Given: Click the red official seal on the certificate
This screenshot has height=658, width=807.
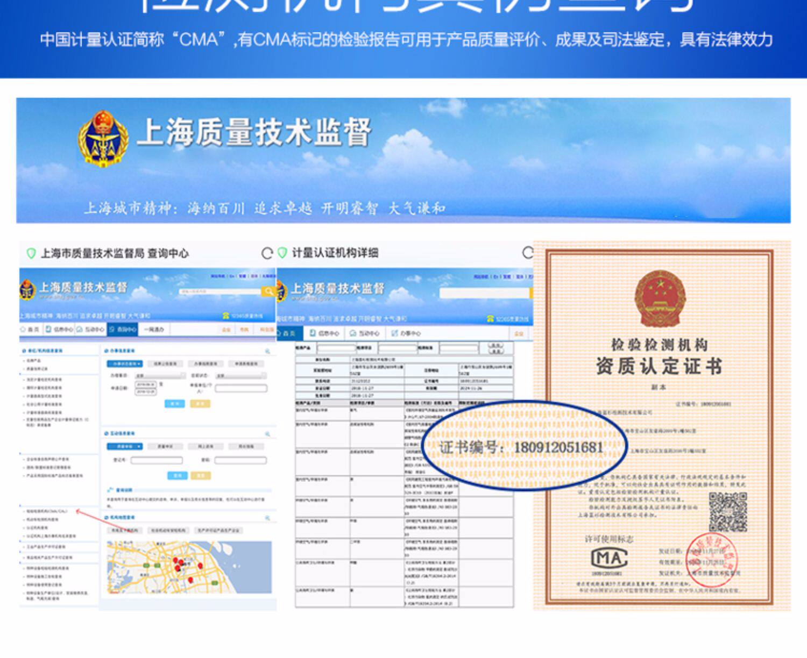Looking at the screenshot, I should [713, 560].
